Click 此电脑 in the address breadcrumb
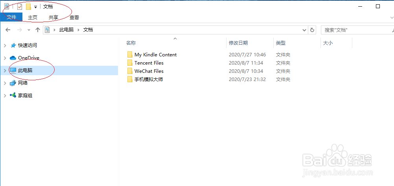Viewport: 394px width, 186px height. point(66,30)
